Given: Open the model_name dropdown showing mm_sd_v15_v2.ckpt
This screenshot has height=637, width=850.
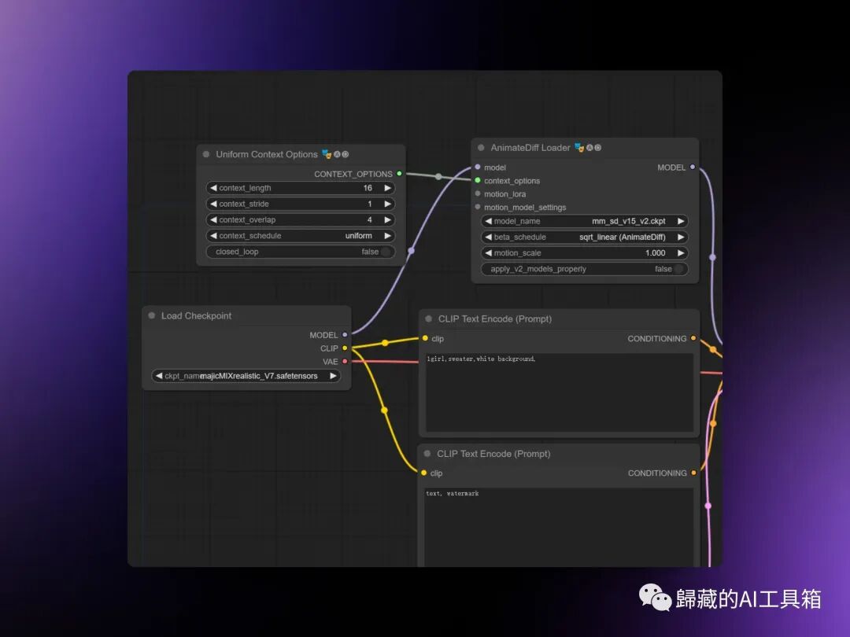Looking at the screenshot, I should tap(584, 221).
